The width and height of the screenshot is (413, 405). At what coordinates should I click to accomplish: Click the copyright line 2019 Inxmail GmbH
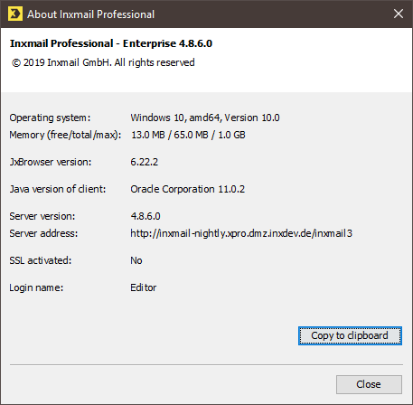[x=103, y=62]
